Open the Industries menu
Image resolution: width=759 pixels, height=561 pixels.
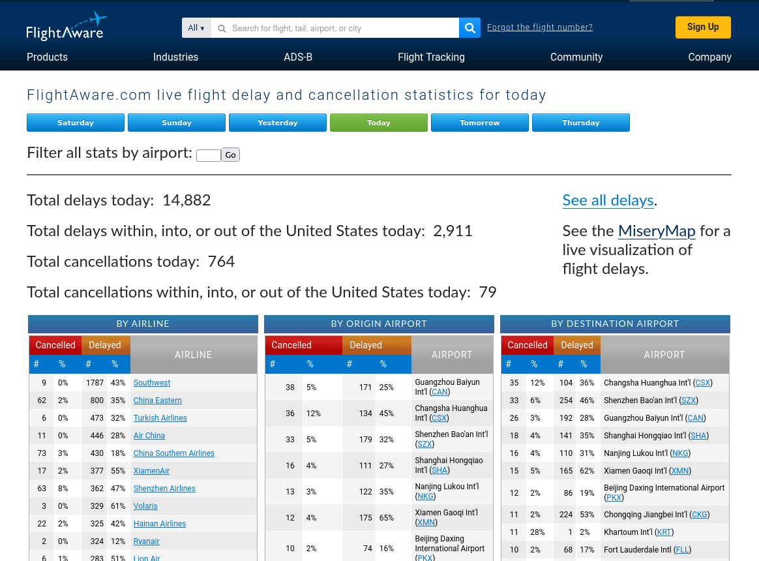(x=175, y=57)
